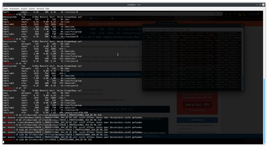Click Add to Cart - $59 button
268x147 pixels.
click(x=197, y=105)
